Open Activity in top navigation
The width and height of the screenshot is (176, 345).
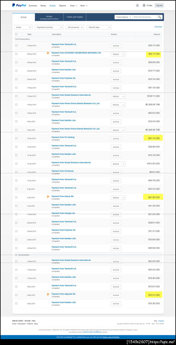click(53, 6)
